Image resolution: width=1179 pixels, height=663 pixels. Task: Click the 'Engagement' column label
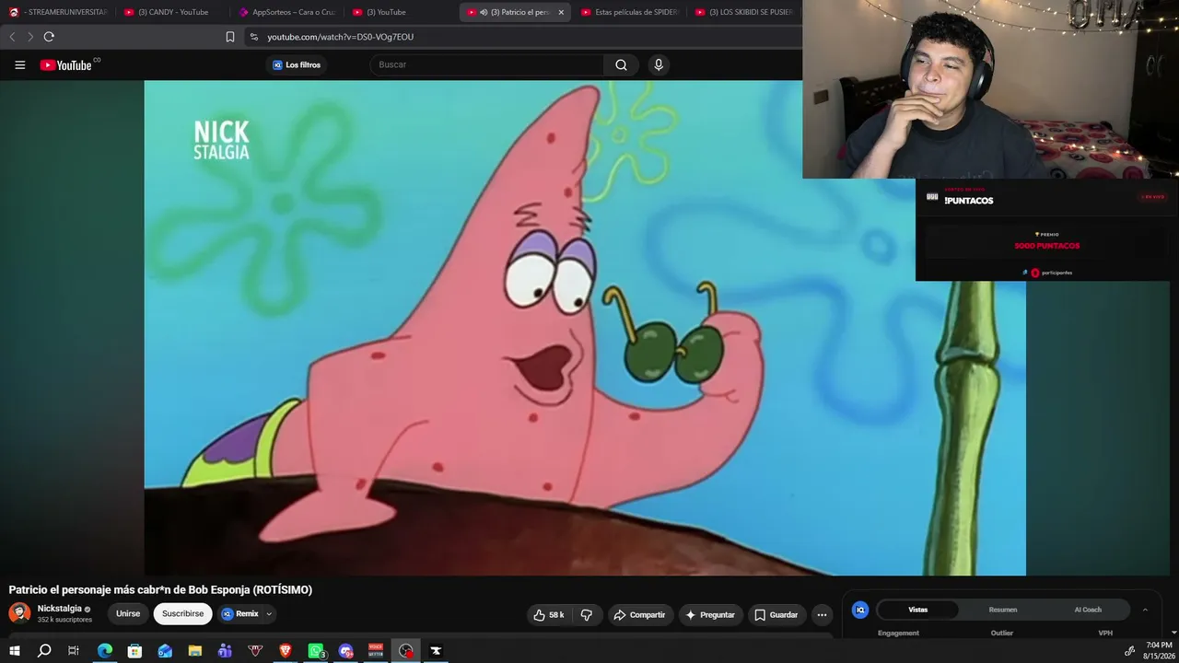898,633
